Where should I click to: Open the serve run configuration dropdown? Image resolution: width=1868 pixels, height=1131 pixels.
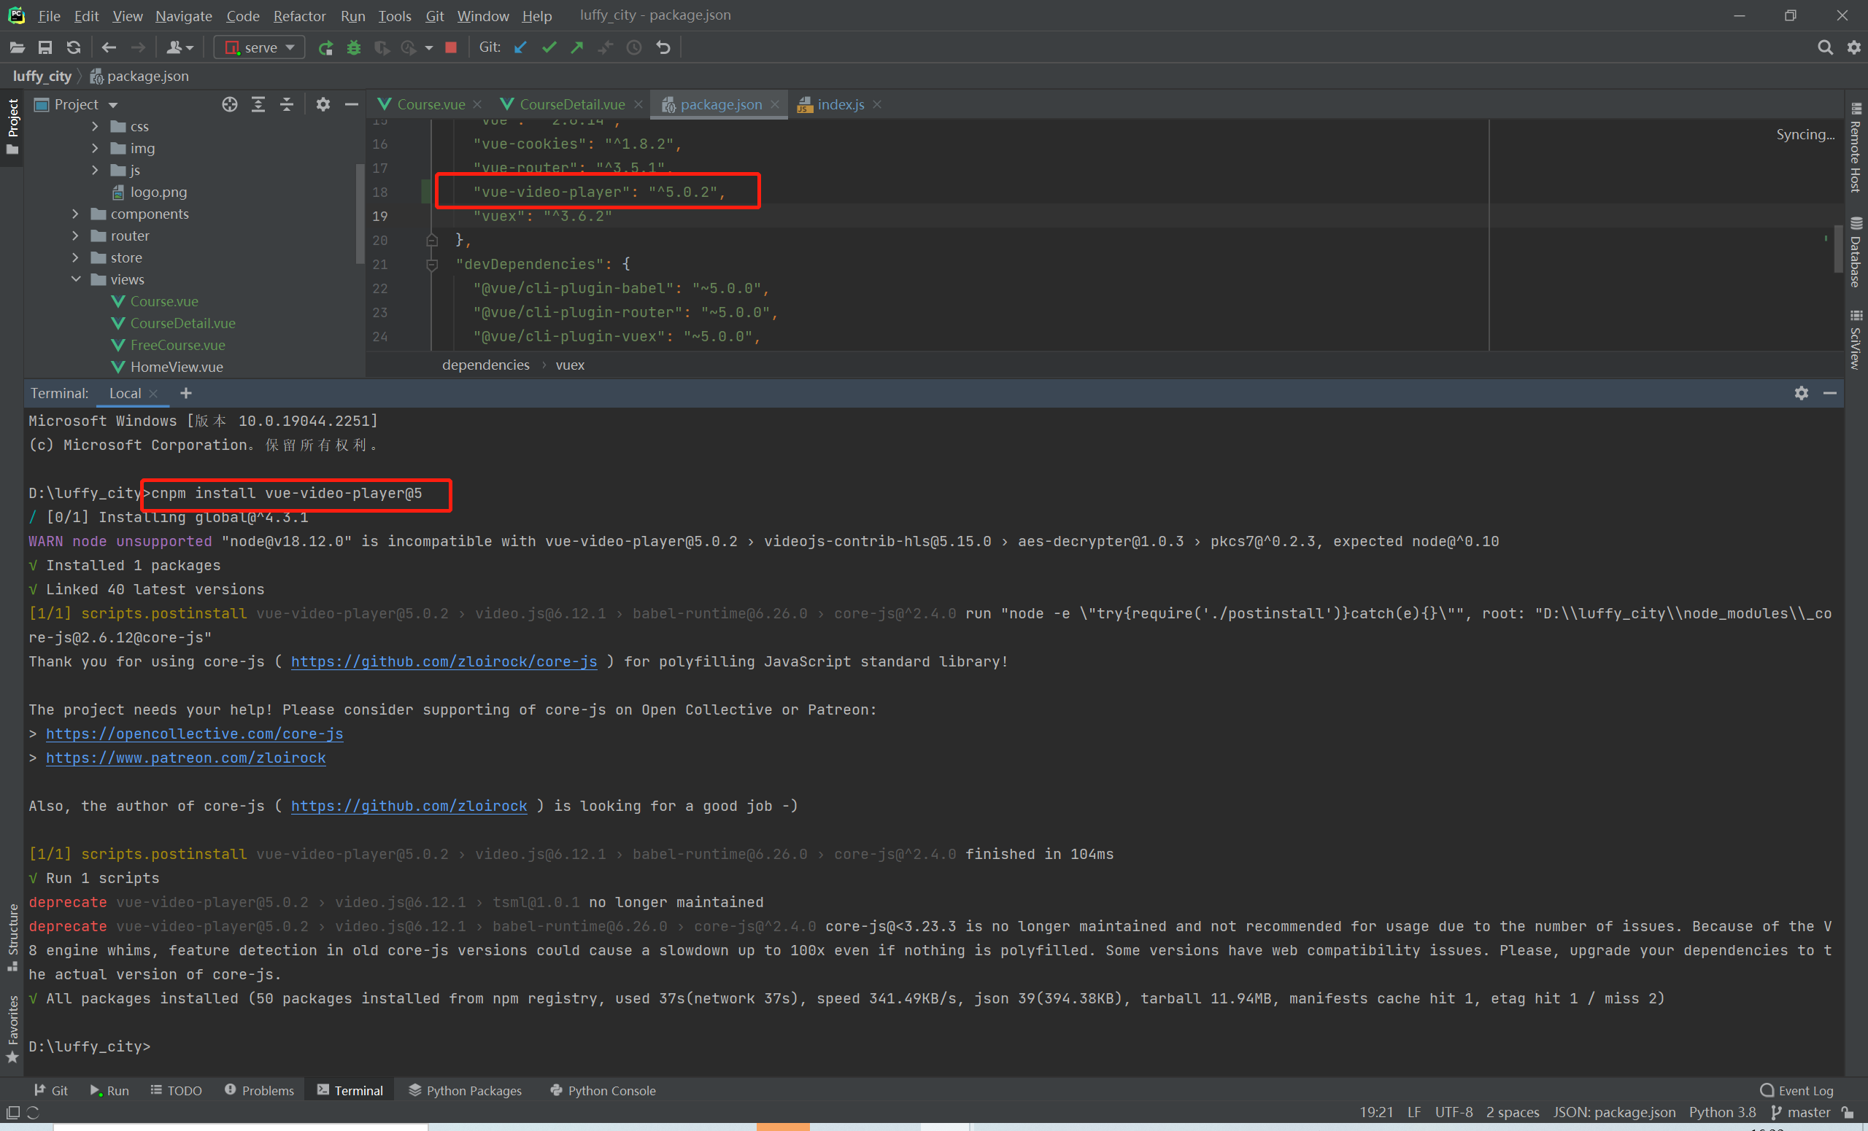(260, 47)
